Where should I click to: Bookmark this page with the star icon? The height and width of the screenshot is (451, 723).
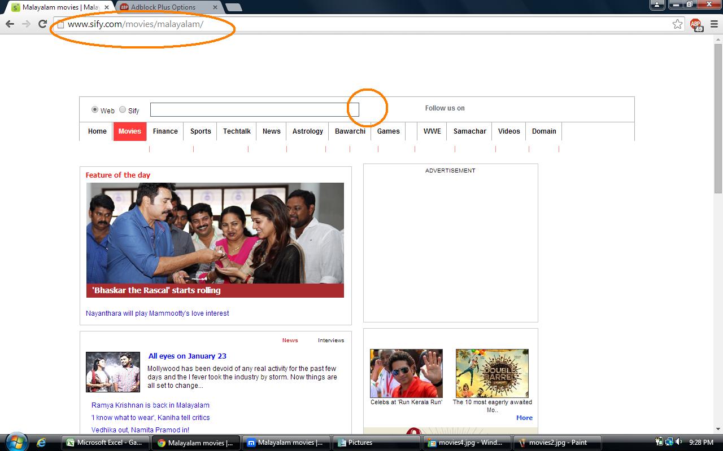pos(677,24)
